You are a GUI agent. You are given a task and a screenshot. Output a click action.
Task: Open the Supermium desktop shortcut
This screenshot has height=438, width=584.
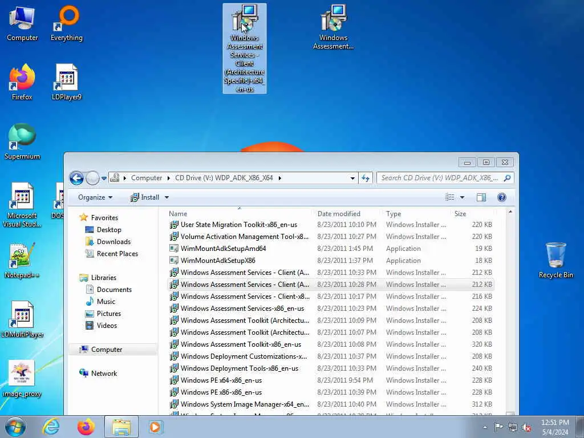(x=22, y=142)
